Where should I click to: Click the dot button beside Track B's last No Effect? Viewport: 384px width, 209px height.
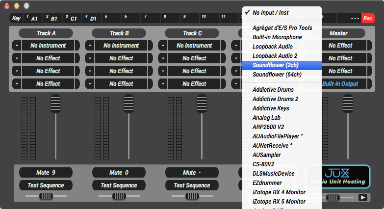[x=90, y=84]
